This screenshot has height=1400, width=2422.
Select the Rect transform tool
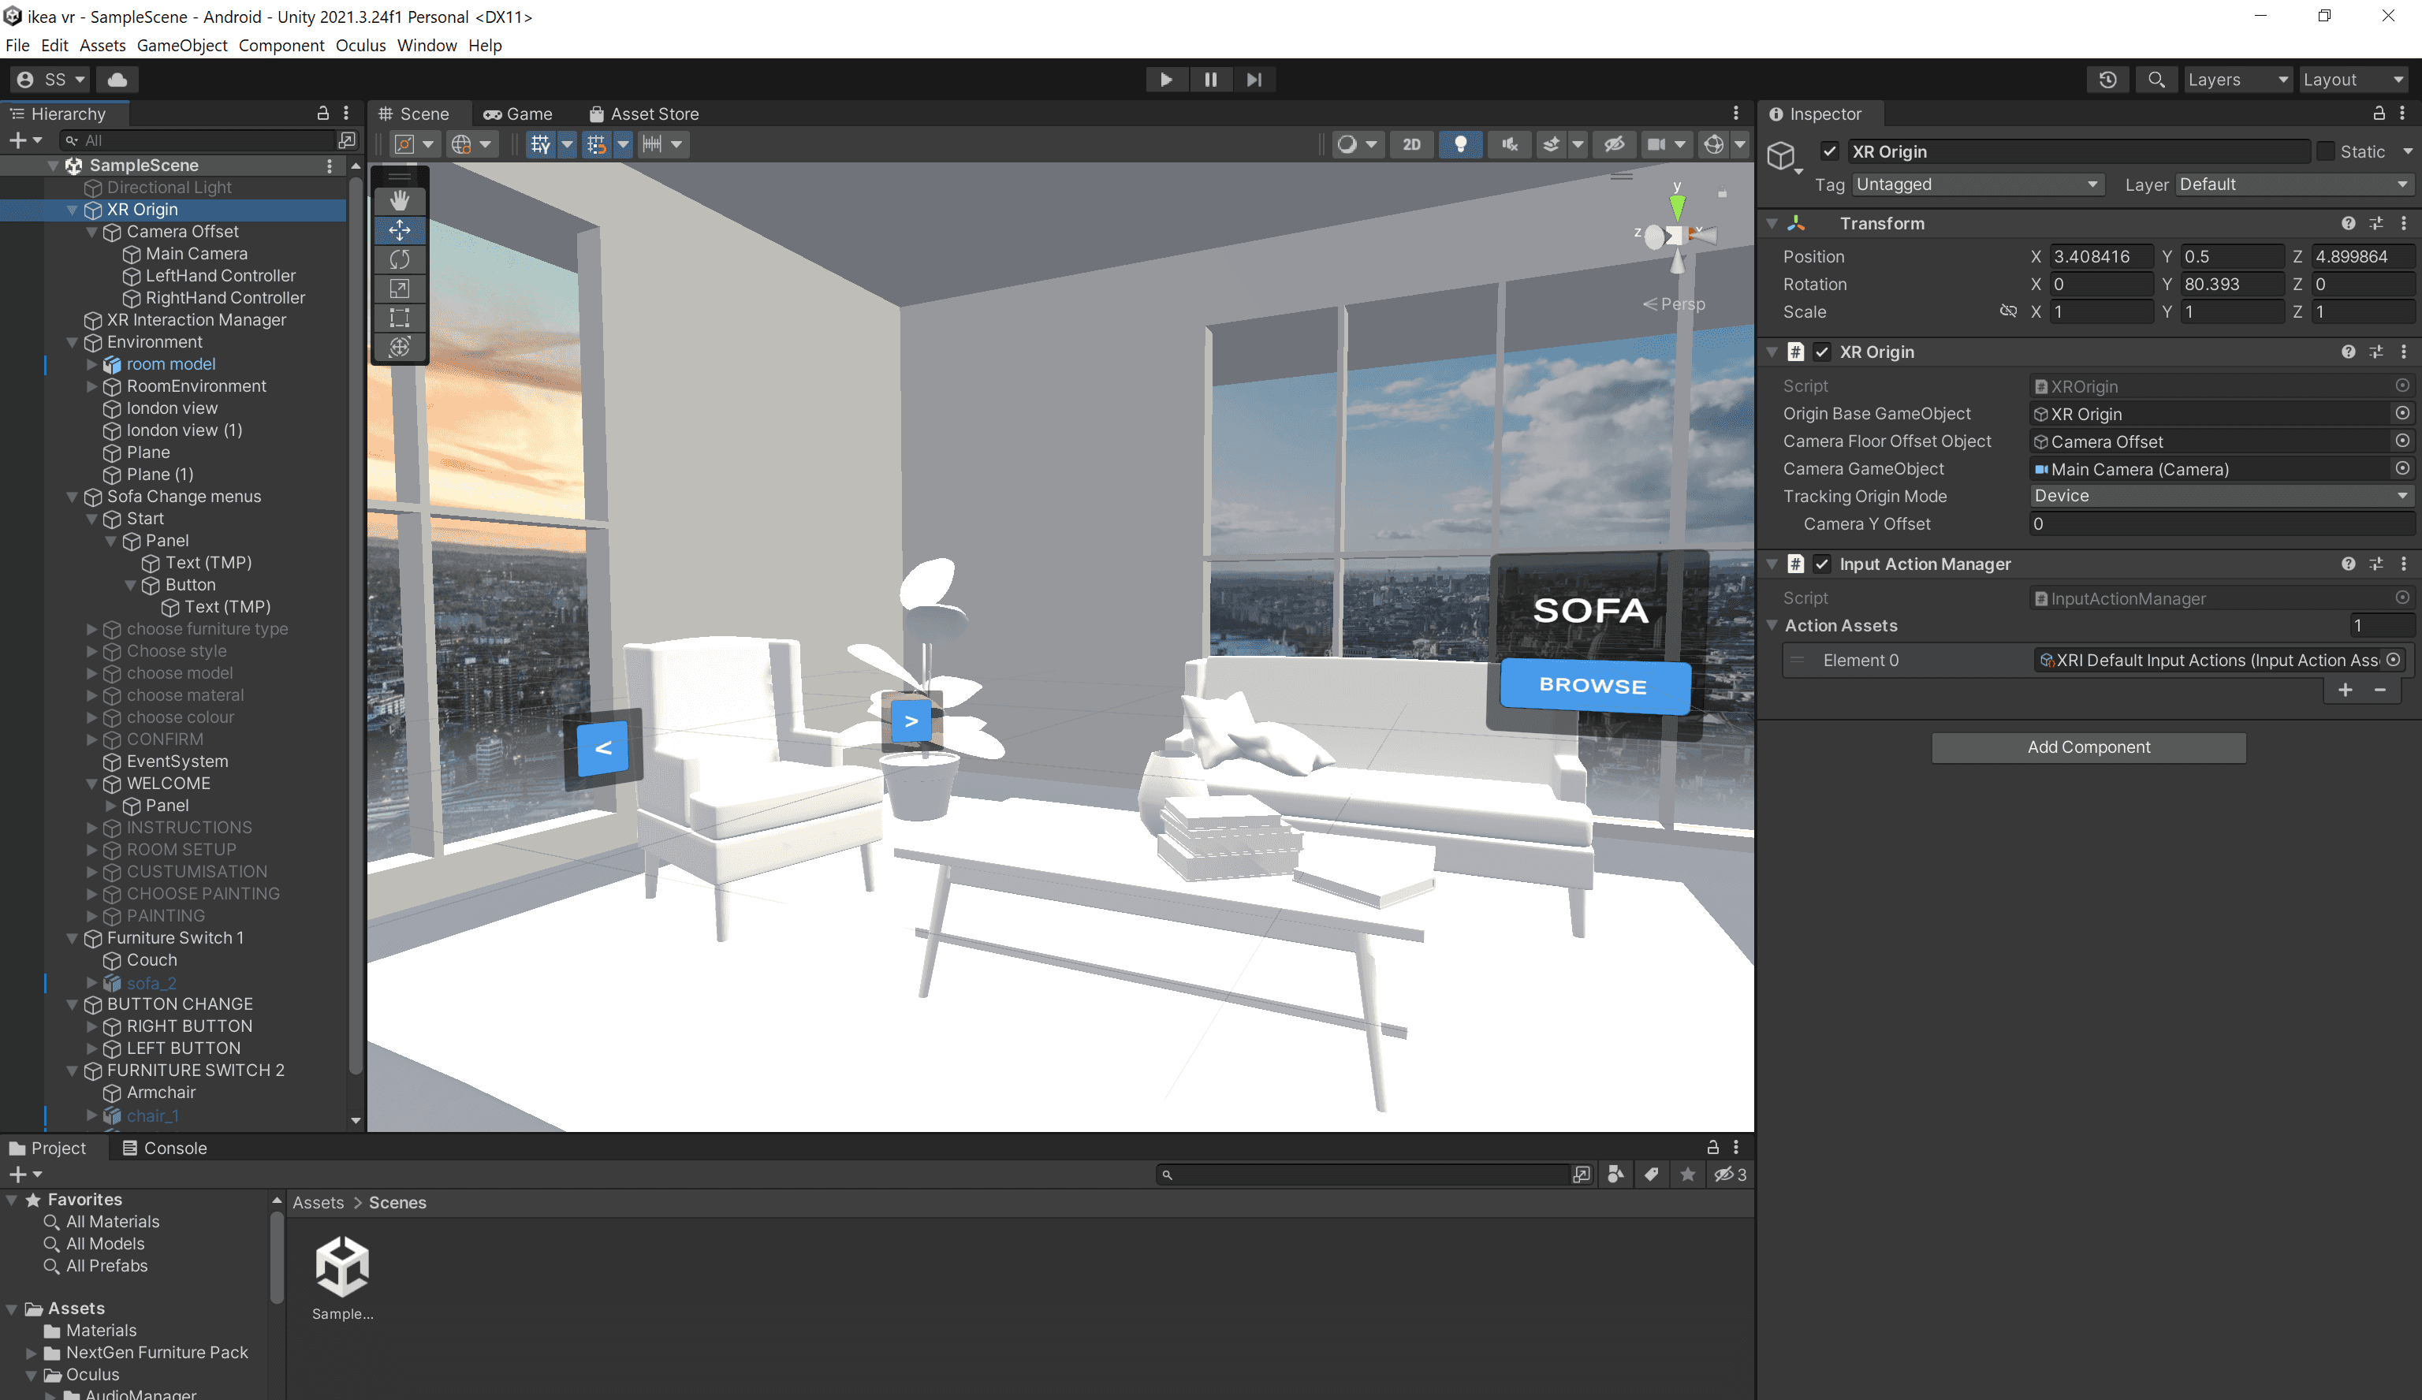(399, 317)
